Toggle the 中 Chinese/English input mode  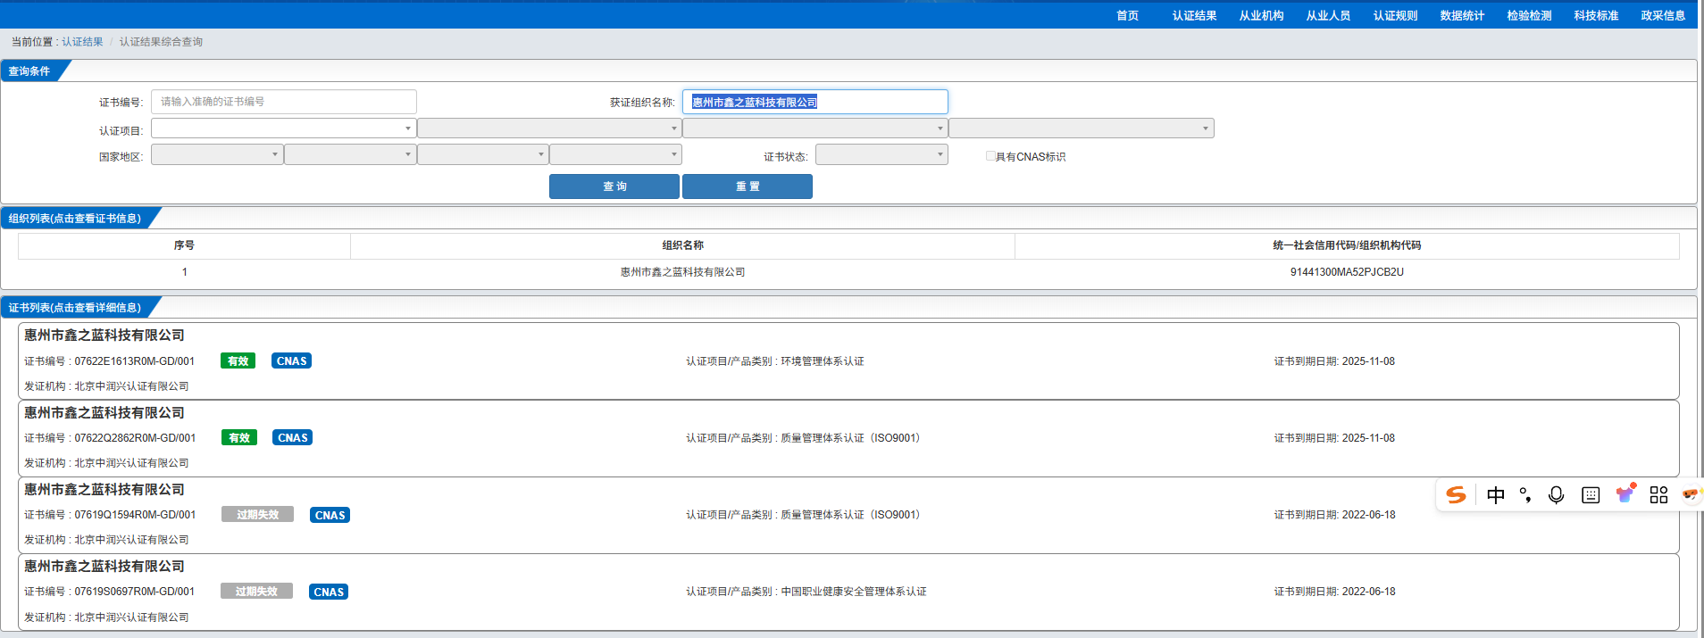click(1496, 495)
